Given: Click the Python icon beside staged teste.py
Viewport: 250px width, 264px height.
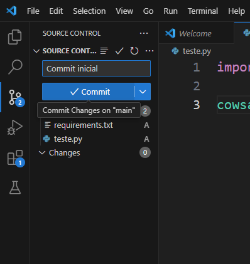Looking at the screenshot, I should (x=46, y=139).
